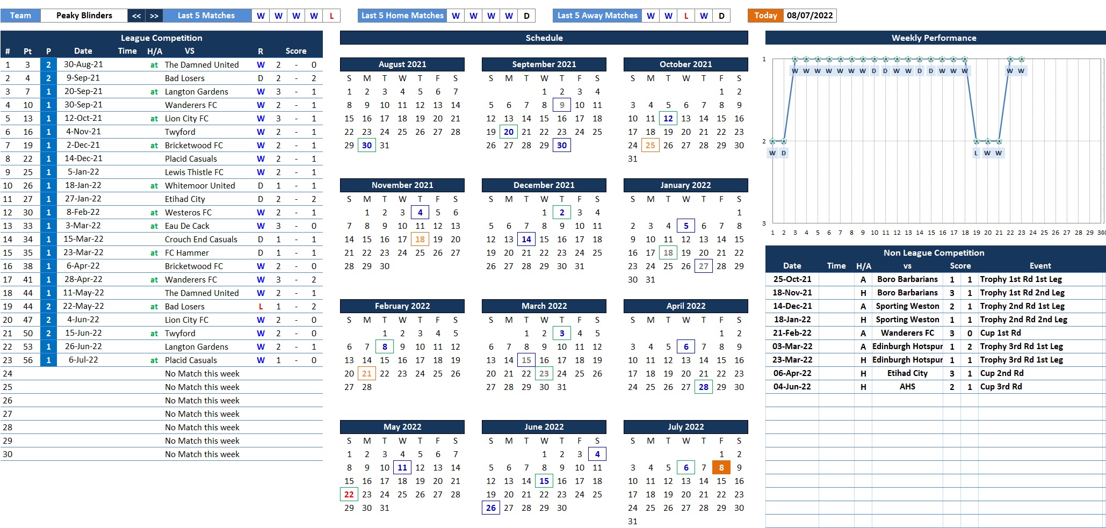This screenshot has height=528, width=1106.
Task: Click the red L result in 22-May-22 row
Action: pyautogui.click(x=261, y=306)
